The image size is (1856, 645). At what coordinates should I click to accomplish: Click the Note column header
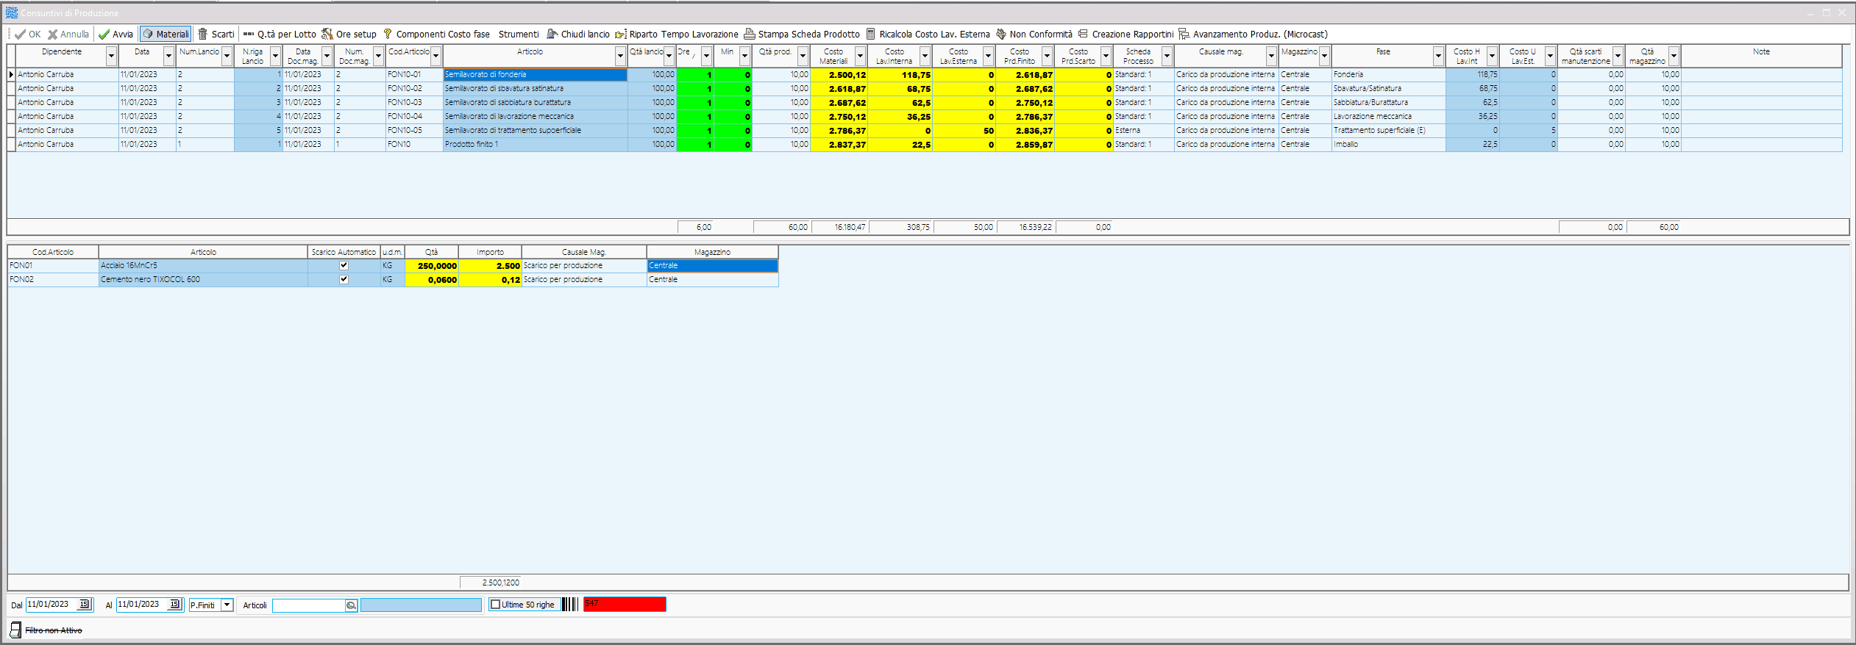[1761, 56]
